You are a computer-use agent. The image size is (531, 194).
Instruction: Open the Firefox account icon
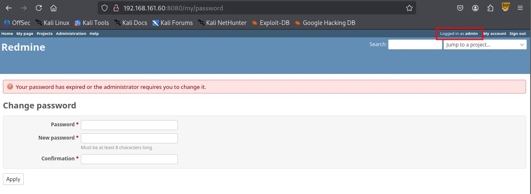point(475,8)
